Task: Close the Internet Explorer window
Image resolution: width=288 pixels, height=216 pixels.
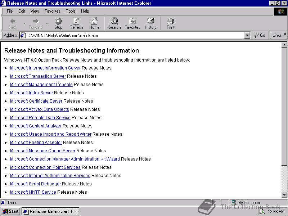Action: coord(284,3)
